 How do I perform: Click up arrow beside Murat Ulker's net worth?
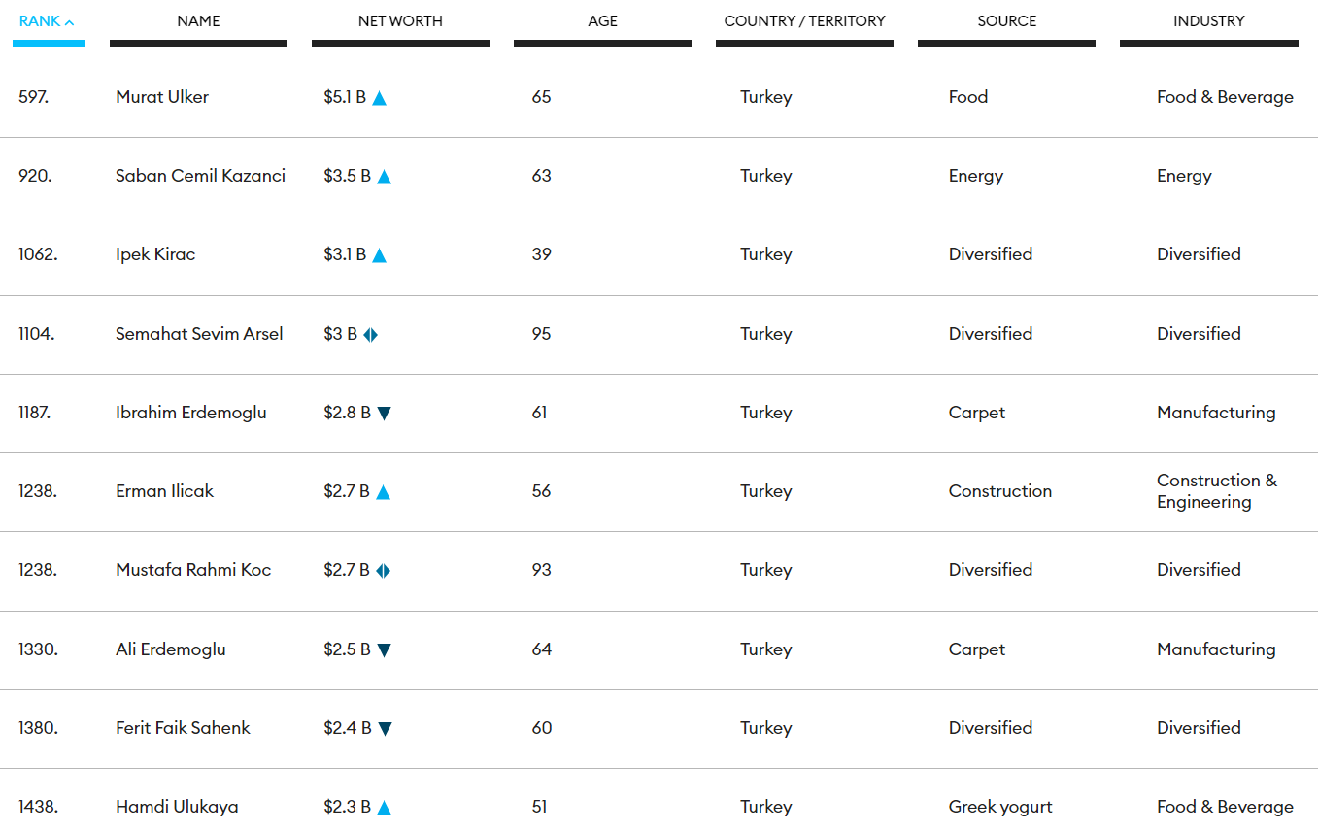[379, 98]
